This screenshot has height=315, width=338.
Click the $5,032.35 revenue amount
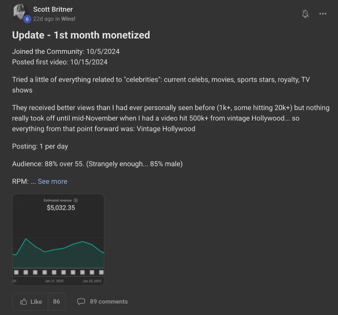point(61,208)
